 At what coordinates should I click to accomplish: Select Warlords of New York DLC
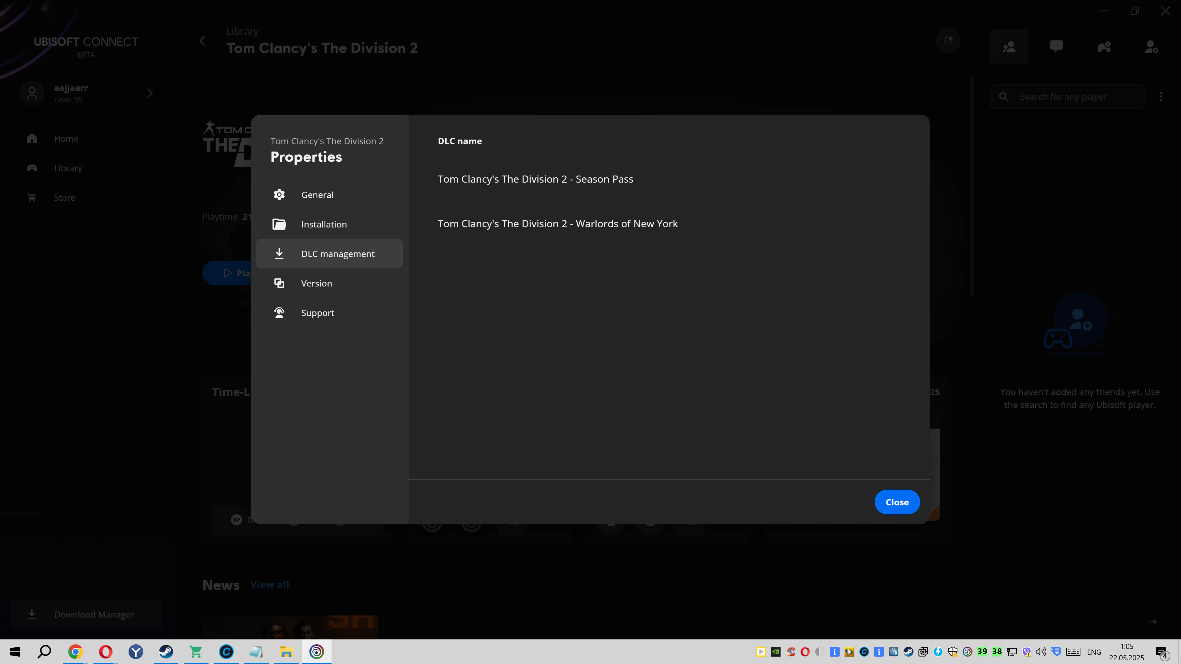(x=558, y=223)
